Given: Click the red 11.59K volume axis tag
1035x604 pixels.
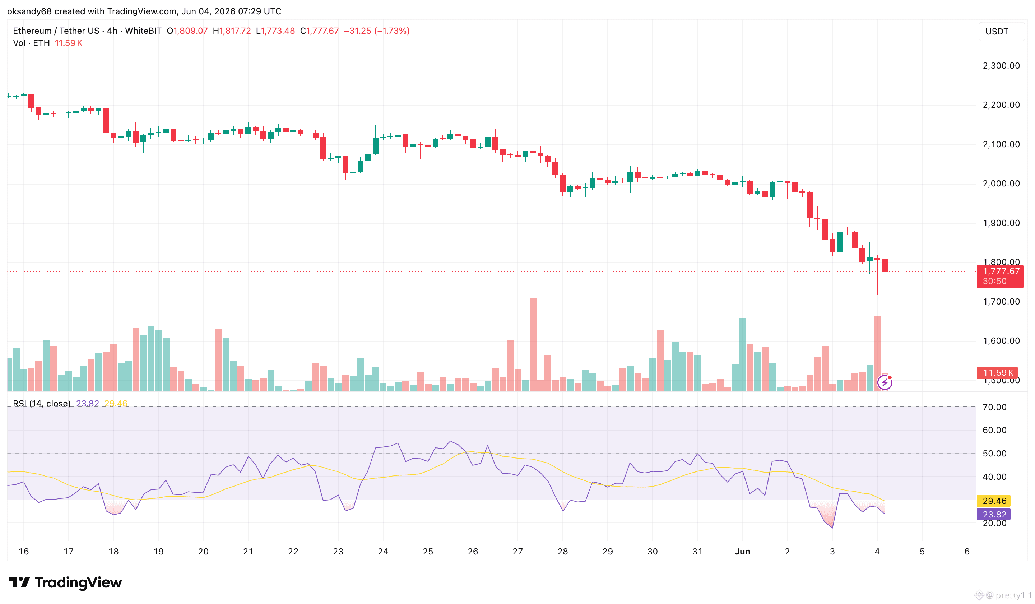Looking at the screenshot, I should tap(997, 372).
